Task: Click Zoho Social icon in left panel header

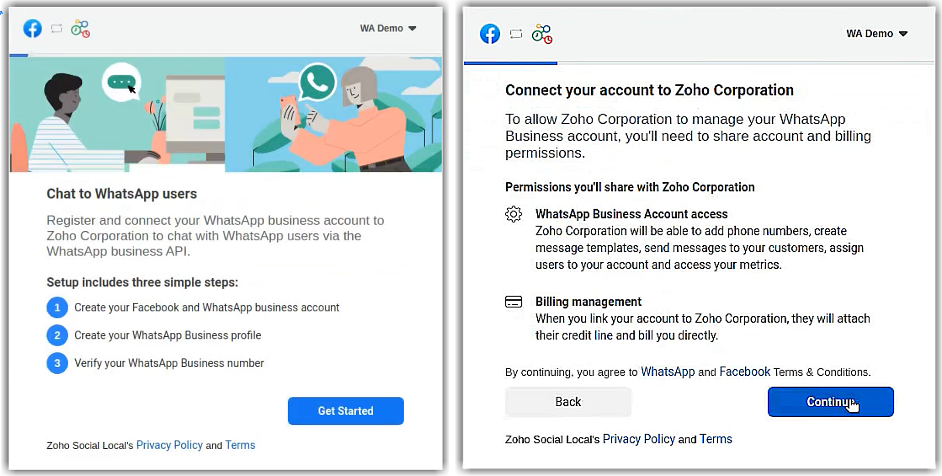Action: 81,29
